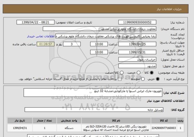
Task: Click the تعداد / مقدار column header
Action: 44,121
